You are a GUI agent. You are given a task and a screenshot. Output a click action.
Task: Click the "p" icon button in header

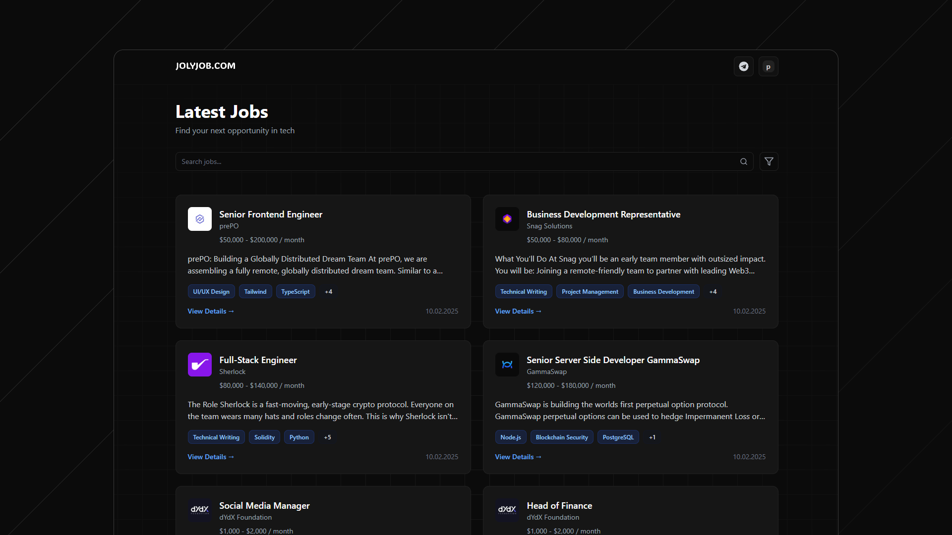(768, 66)
